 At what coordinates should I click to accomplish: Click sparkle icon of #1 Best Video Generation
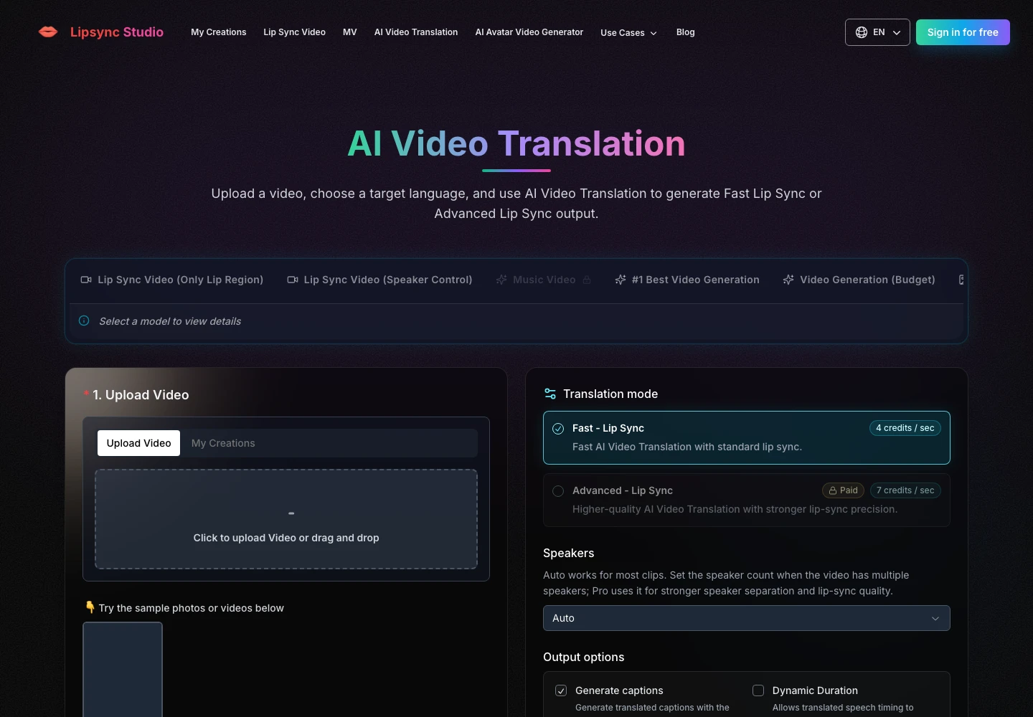(621, 280)
